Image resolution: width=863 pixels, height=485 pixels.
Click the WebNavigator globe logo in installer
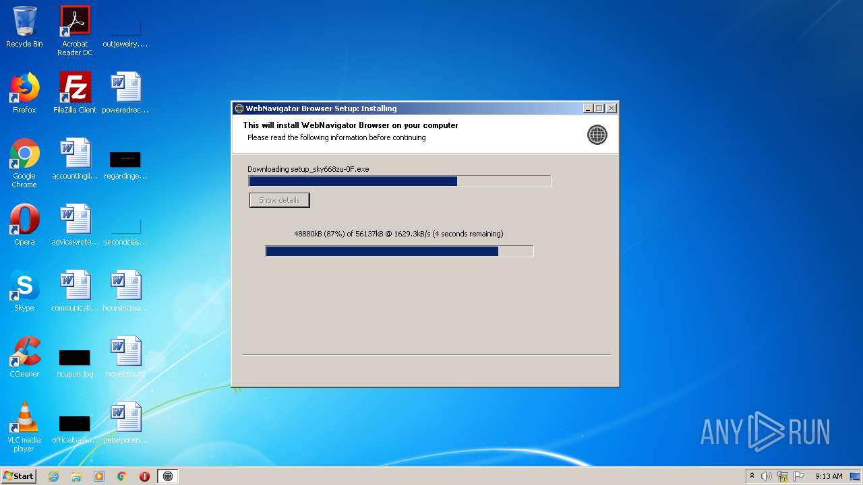[x=597, y=135]
